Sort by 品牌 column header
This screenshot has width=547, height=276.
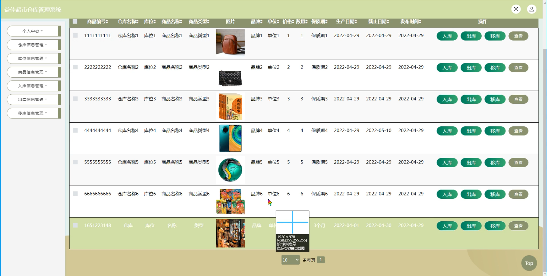257,22
